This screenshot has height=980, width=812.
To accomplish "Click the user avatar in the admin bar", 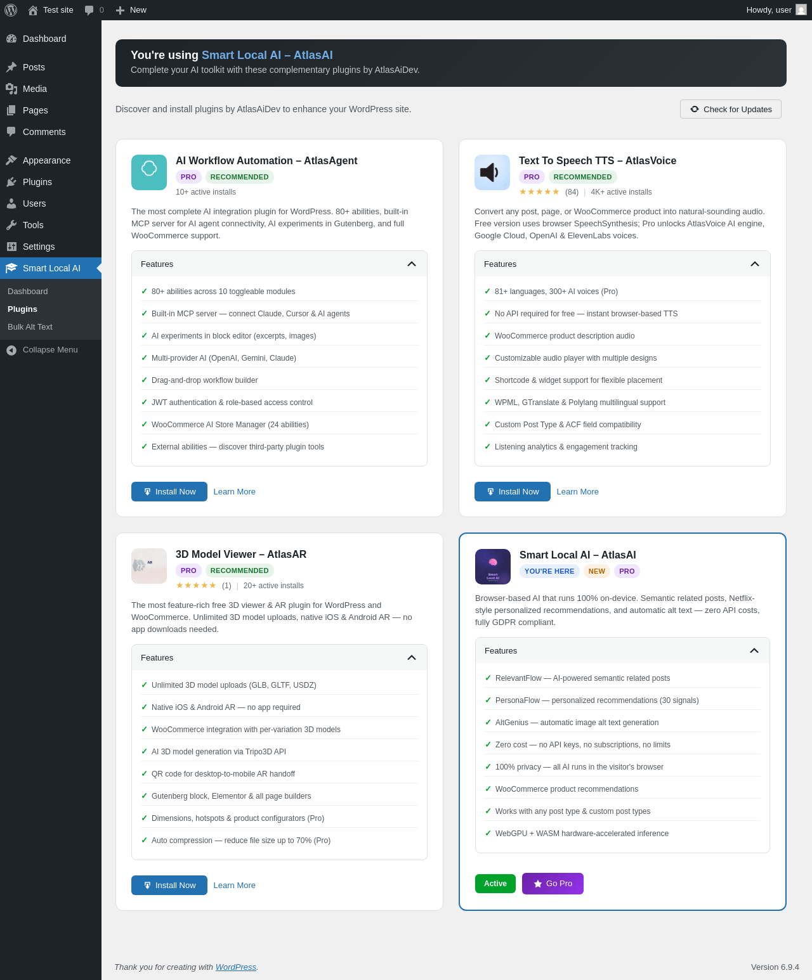I will point(801,10).
